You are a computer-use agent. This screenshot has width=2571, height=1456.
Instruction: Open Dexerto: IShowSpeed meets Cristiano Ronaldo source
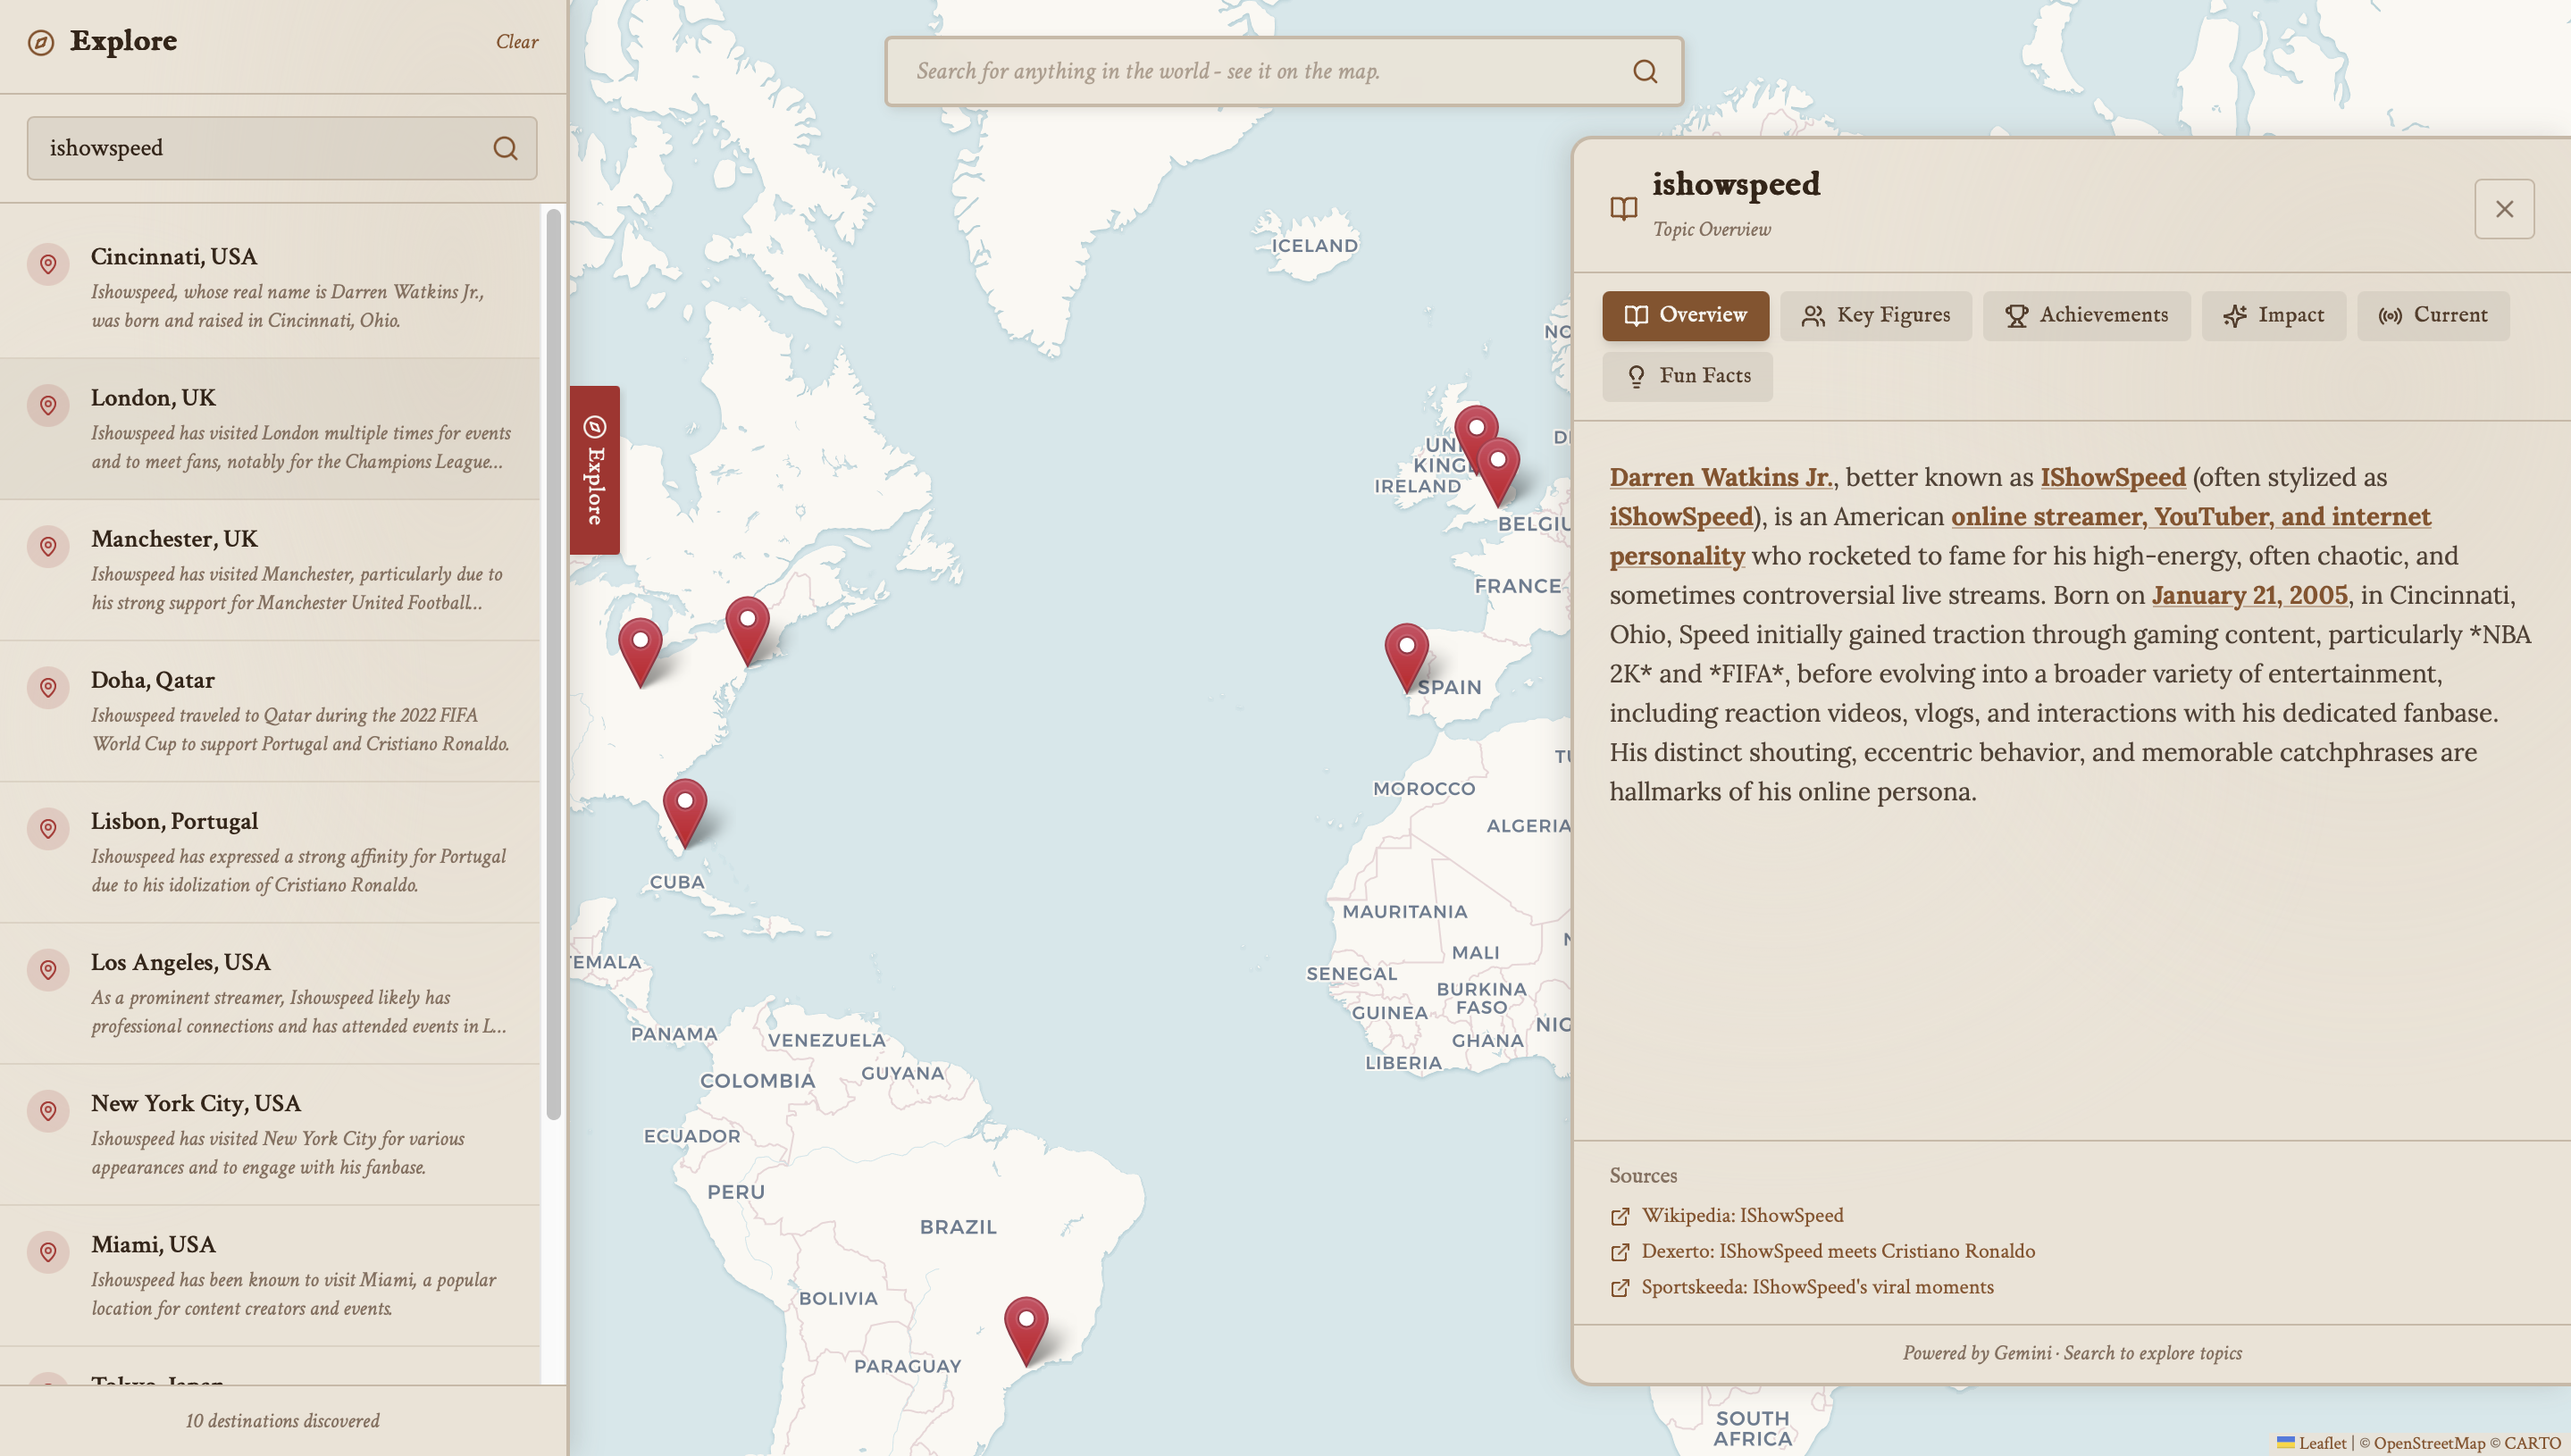coord(1837,1251)
